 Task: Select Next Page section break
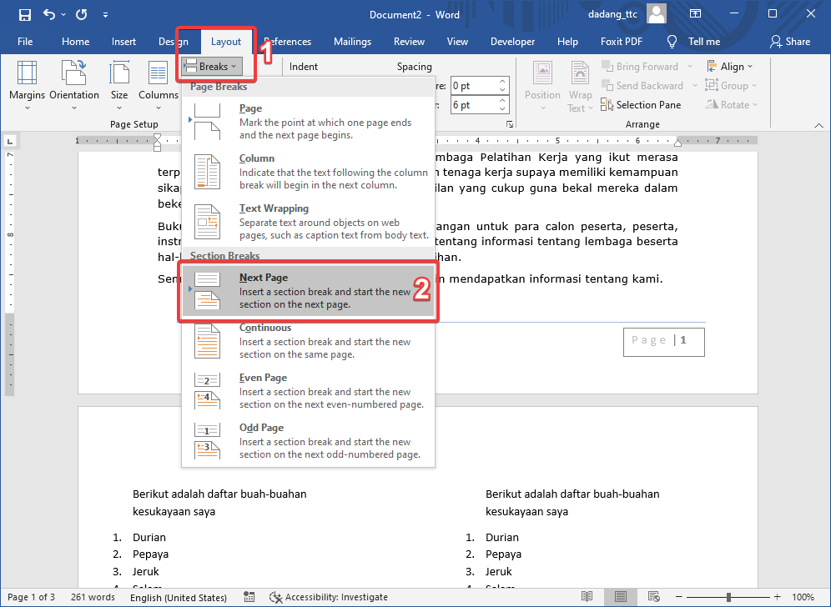pos(308,291)
